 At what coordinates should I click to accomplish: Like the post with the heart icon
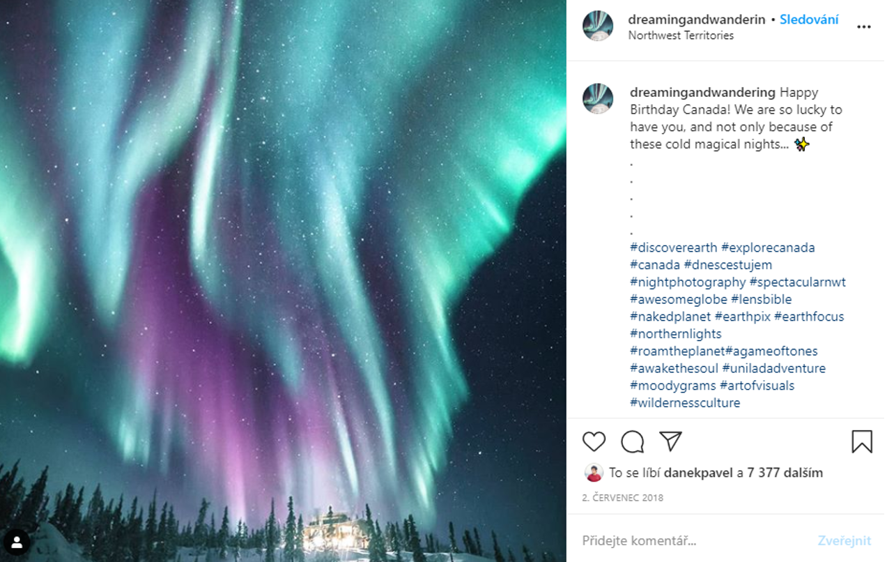click(594, 441)
